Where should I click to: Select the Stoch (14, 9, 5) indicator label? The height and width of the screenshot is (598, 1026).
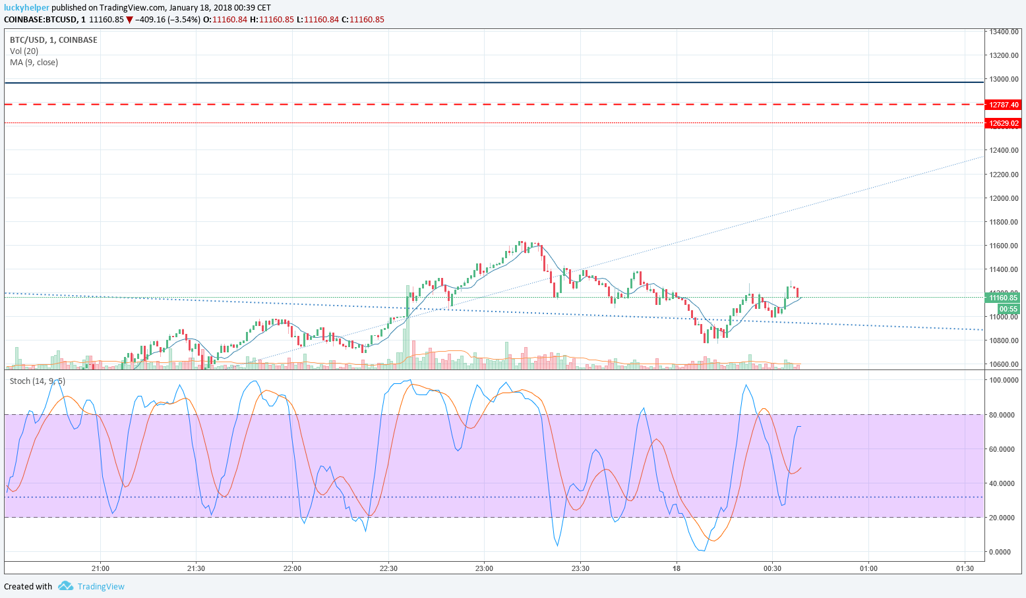37,381
